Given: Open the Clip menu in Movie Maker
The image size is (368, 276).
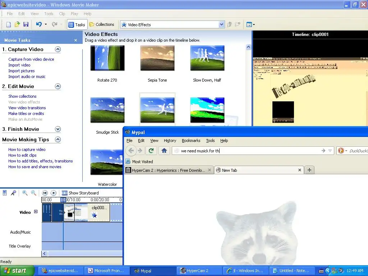Looking at the screenshot, I should (62, 14).
